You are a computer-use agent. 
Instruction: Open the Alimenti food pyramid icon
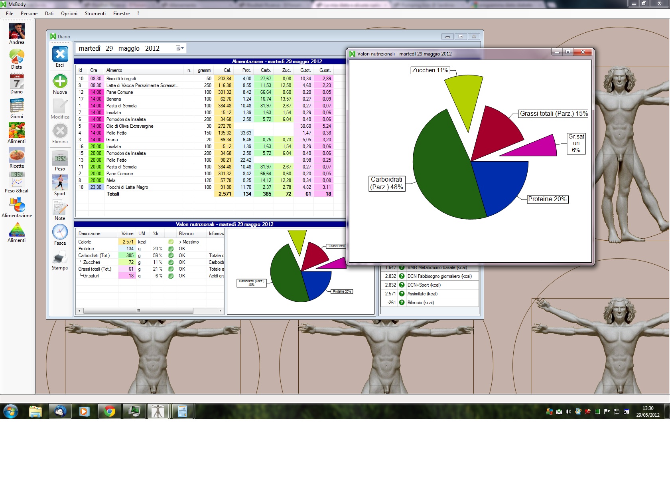[x=17, y=229]
